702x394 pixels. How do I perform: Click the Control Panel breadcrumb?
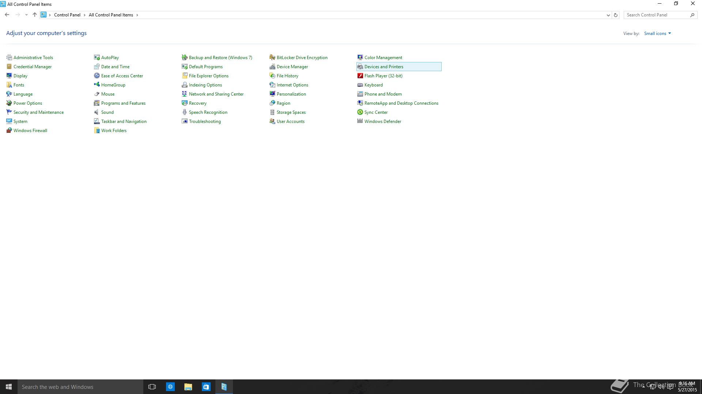(67, 15)
